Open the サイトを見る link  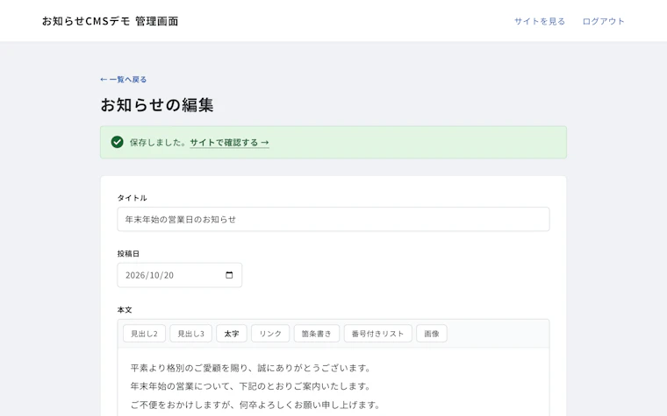point(540,21)
